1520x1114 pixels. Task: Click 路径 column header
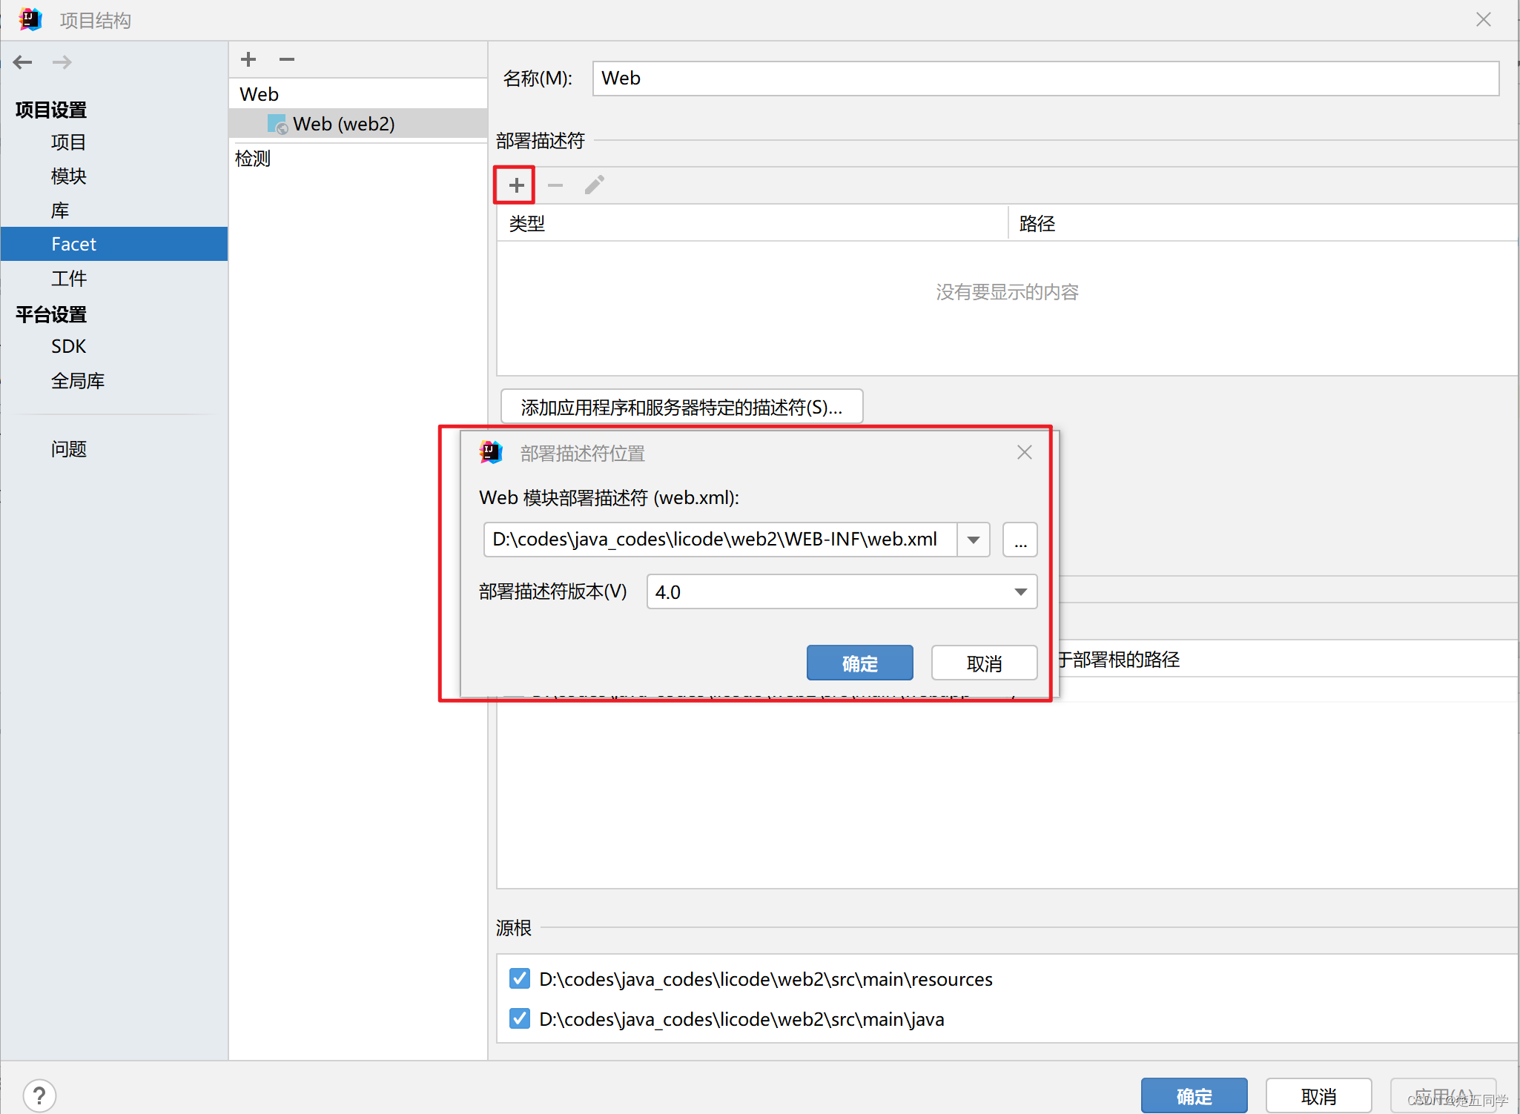1263,223
